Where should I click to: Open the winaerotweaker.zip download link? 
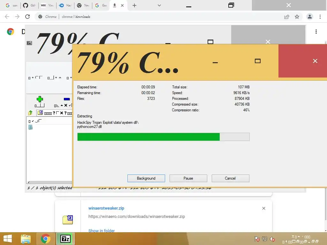coord(106,208)
